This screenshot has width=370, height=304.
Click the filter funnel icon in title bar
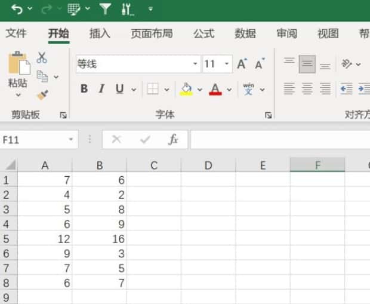coord(105,9)
